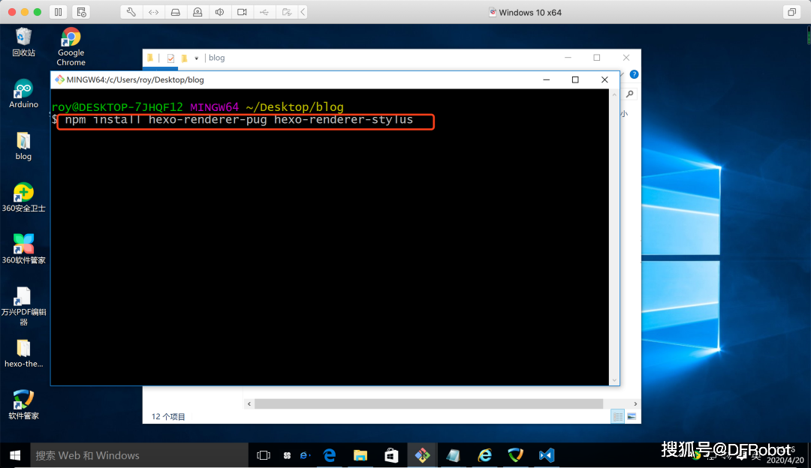Viewport: 811px width, 468px height.
Task: Click the CD/DVD drive icon
Action: (197, 12)
